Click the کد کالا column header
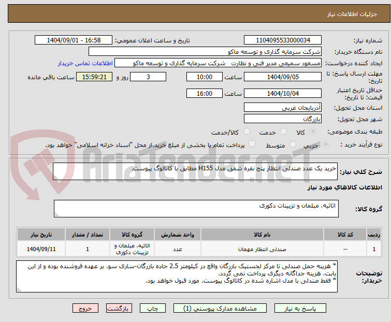Image resolution: width=391 pixels, height=322 pixels. (345, 235)
